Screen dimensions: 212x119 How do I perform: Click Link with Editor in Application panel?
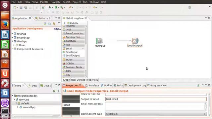pyautogui.click(x=54, y=23)
